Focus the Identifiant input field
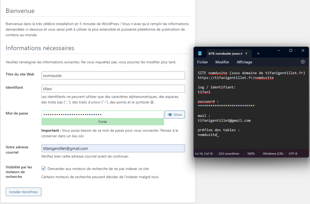Image resolution: width=310 pixels, height=204 pixels. click(113, 89)
